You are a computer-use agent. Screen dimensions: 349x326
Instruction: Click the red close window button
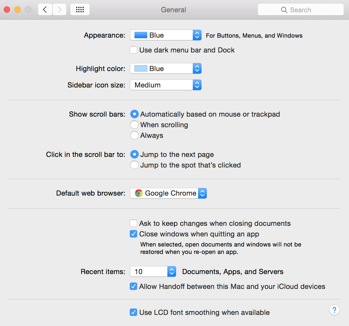pyautogui.click(x=7, y=10)
